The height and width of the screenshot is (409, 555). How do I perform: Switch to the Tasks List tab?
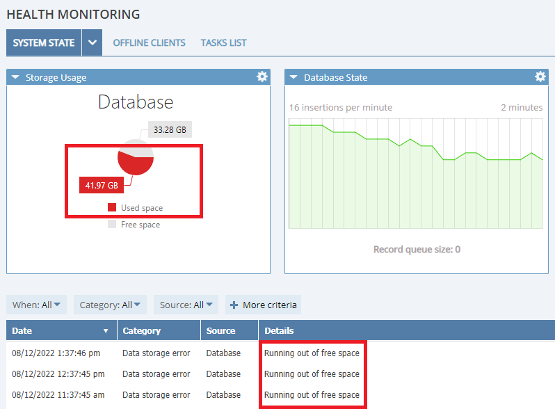tap(223, 43)
